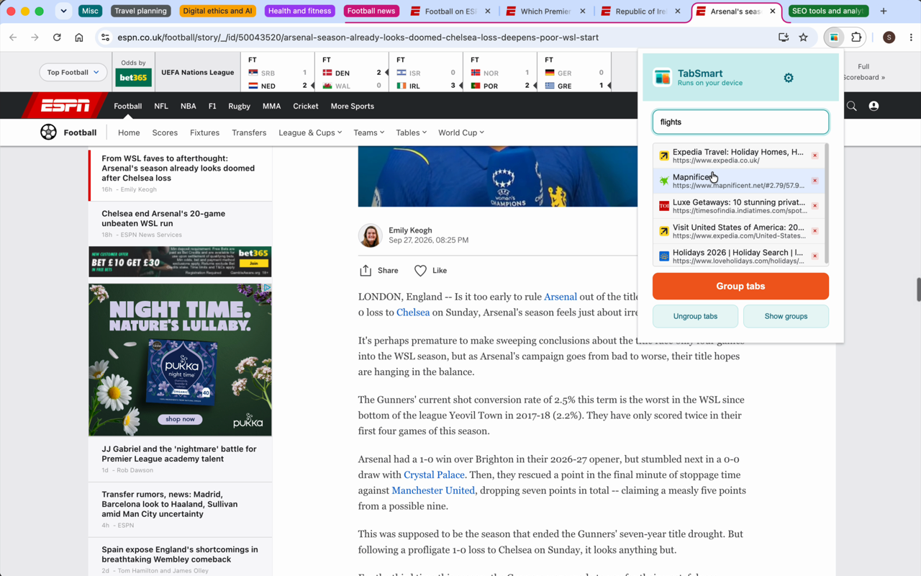Reload the ESPN page

tap(57, 37)
